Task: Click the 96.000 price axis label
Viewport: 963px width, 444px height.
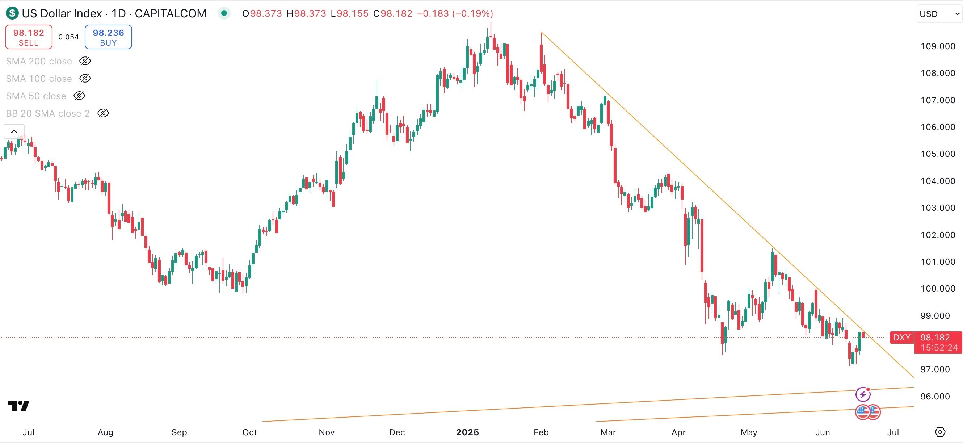Action: (935, 397)
